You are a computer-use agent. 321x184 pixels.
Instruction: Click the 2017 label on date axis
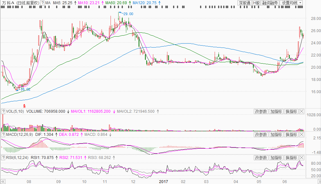(163, 181)
